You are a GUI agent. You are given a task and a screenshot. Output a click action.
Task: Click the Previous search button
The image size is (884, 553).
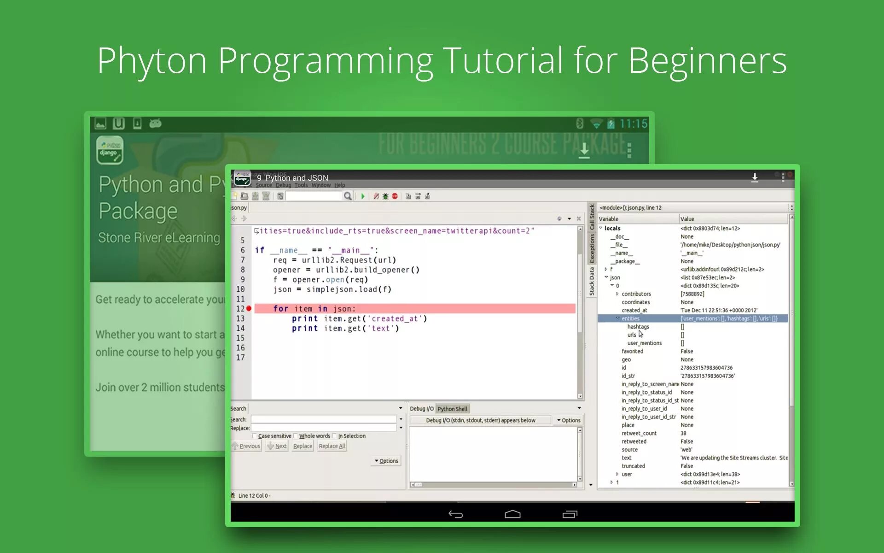click(x=246, y=446)
